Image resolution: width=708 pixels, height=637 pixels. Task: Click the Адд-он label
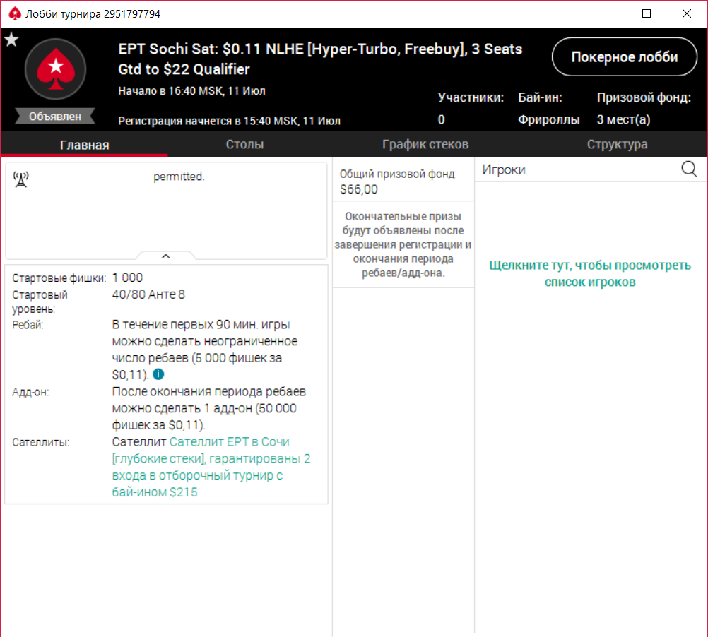30,392
